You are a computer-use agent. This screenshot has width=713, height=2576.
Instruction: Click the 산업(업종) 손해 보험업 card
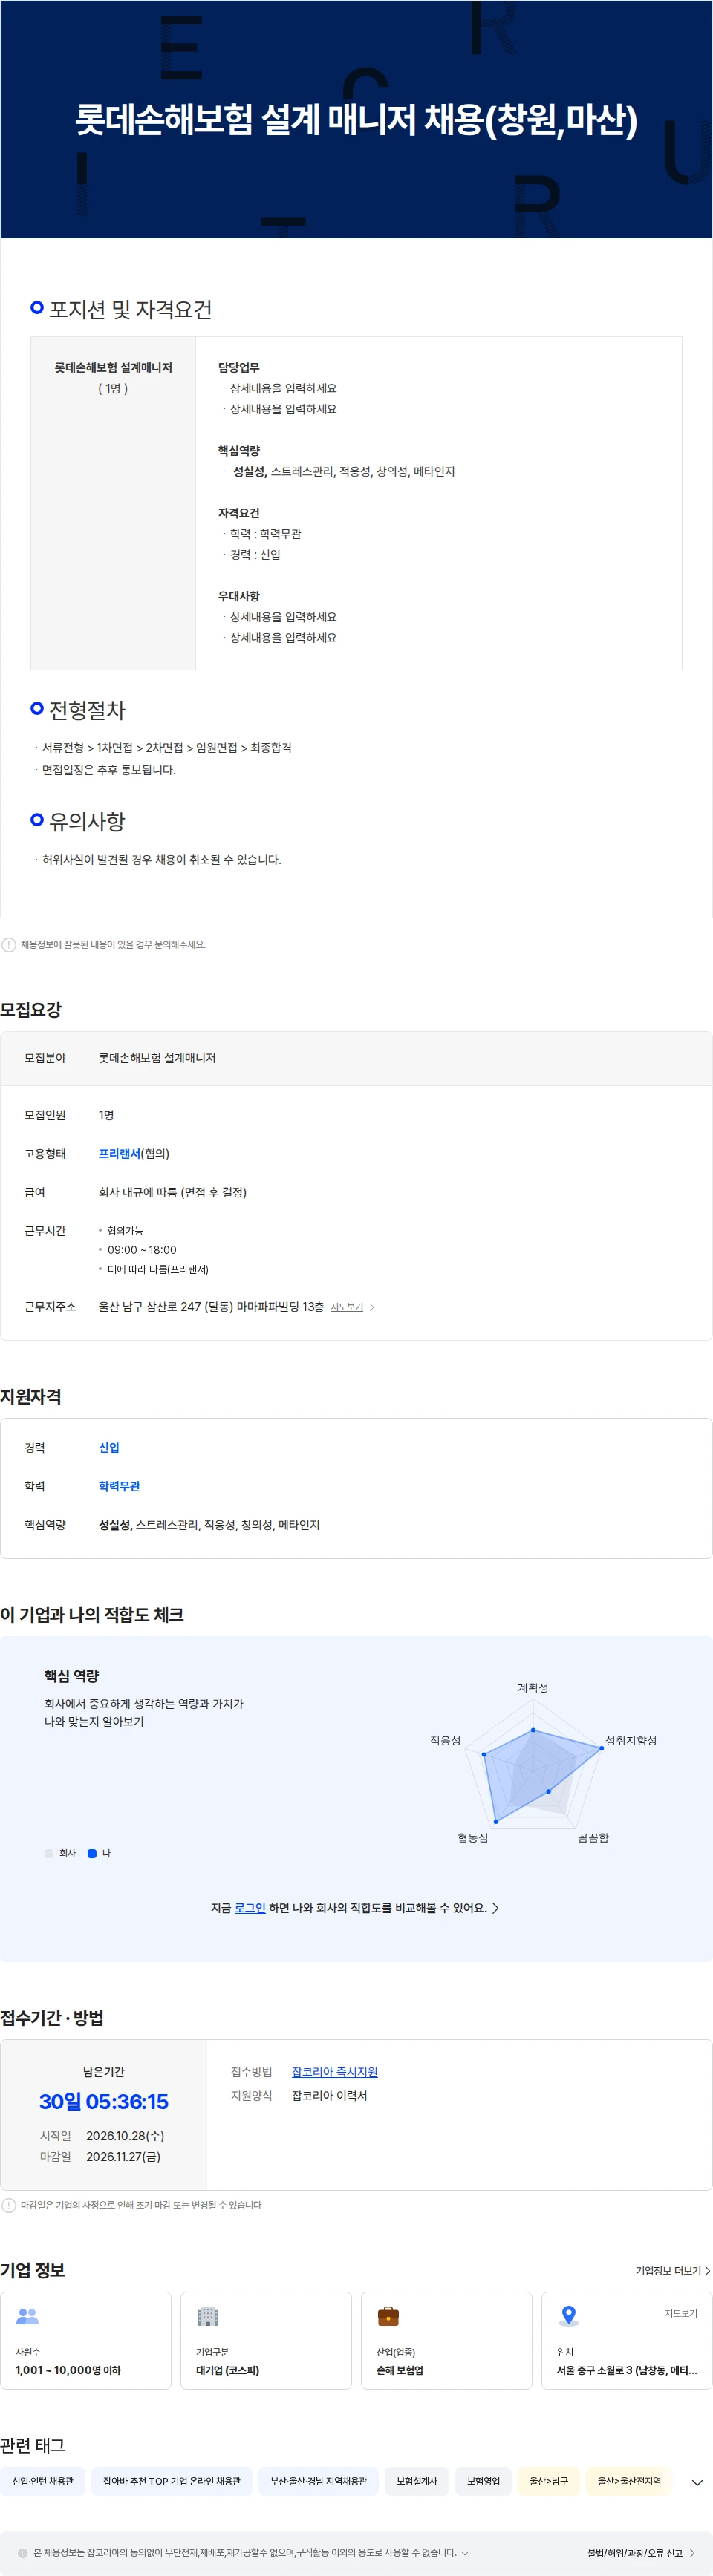[446, 2340]
